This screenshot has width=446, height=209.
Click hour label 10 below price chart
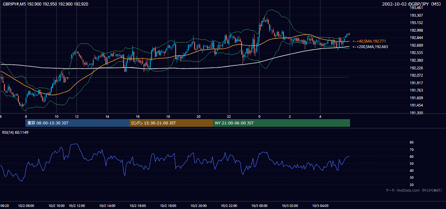click(57, 116)
